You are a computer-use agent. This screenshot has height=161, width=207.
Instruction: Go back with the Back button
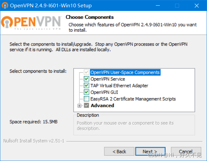coord(119,151)
